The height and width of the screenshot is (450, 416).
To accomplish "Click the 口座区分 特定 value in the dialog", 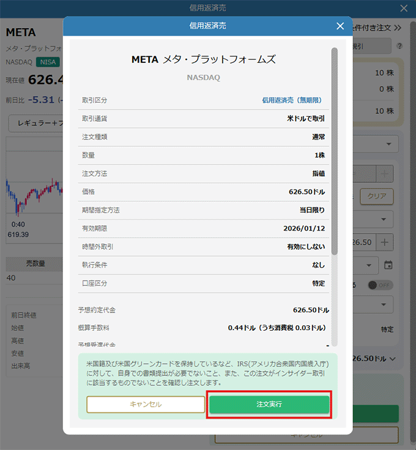I will click(x=318, y=283).
